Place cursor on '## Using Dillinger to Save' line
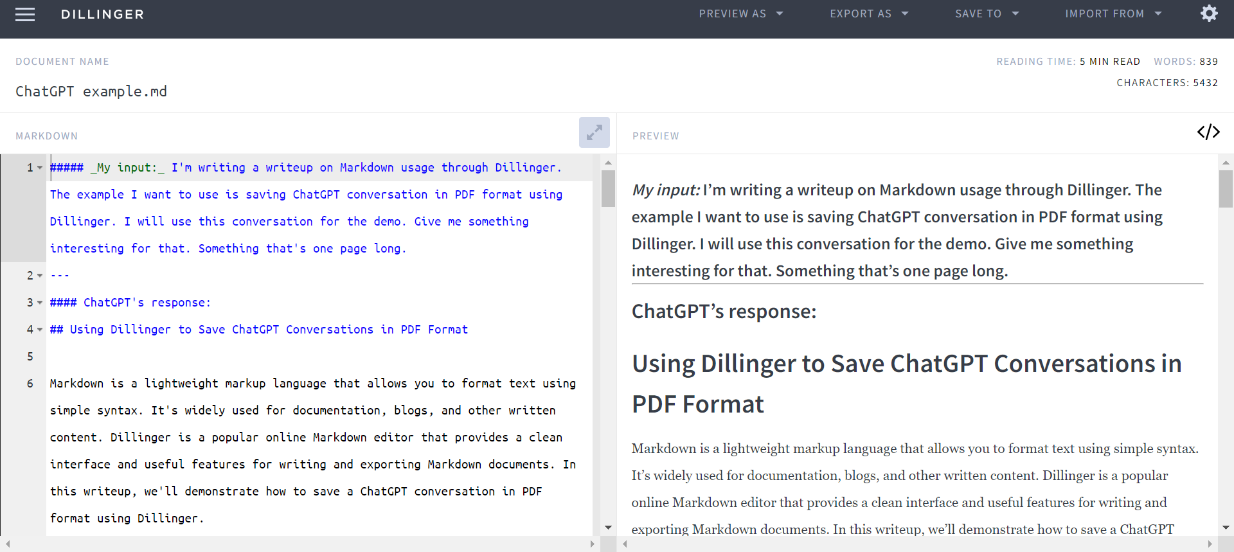This screenshot has height=552, width=1234. coord(259,330)
